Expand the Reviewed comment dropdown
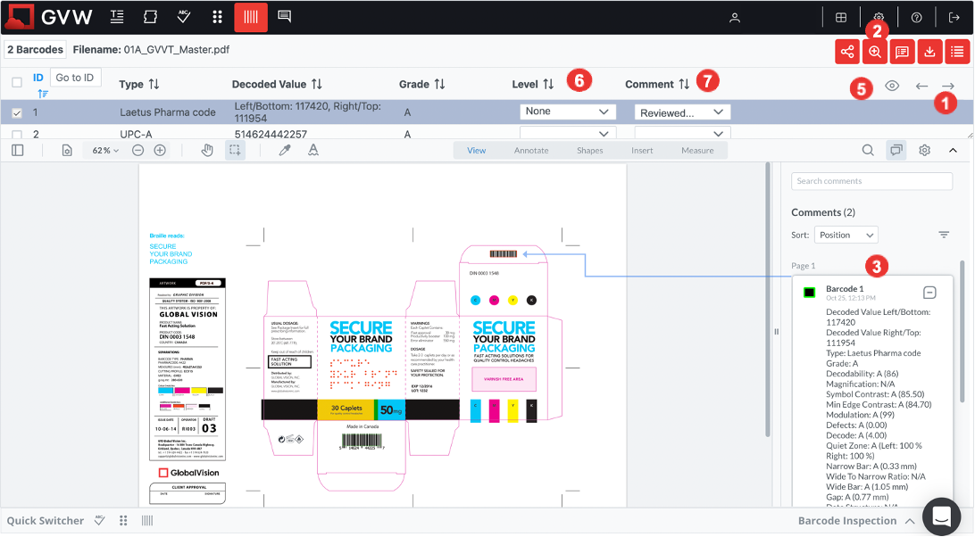The image size is (975, 537). coord(682,112)
